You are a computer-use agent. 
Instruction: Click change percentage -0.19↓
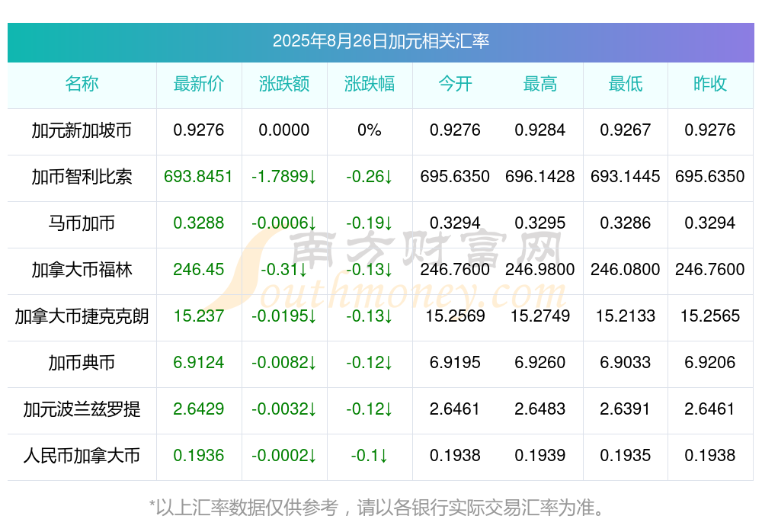tap(370, 223)
